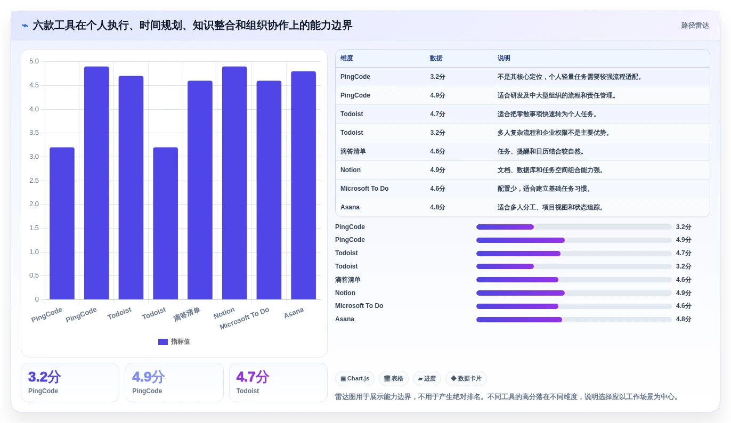Click Asana in the table's 维度 column
Viewport: 731px width, 423px height.
coord(350,208)
